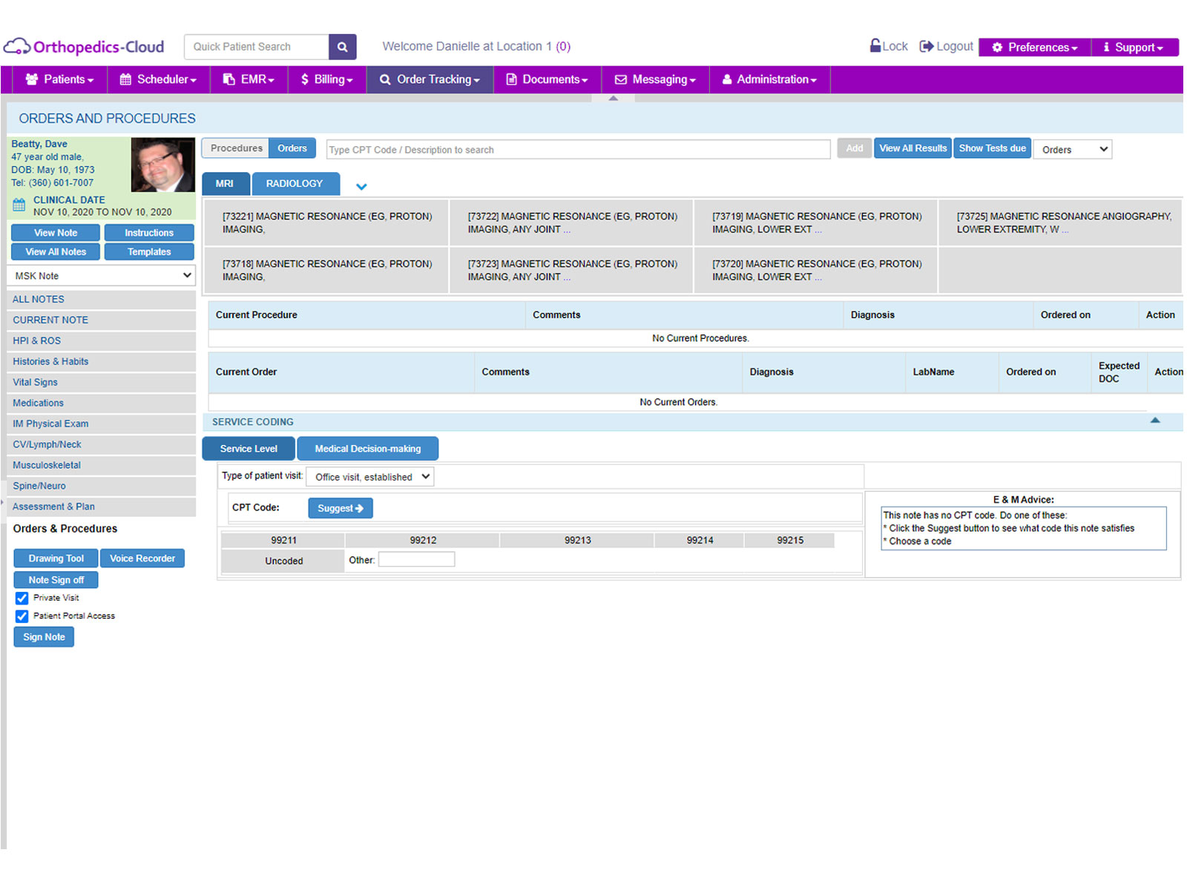This screenshot has height=890, width=1187.
Task: Select the Medical Decision-making tab
Action: point(368,449)
